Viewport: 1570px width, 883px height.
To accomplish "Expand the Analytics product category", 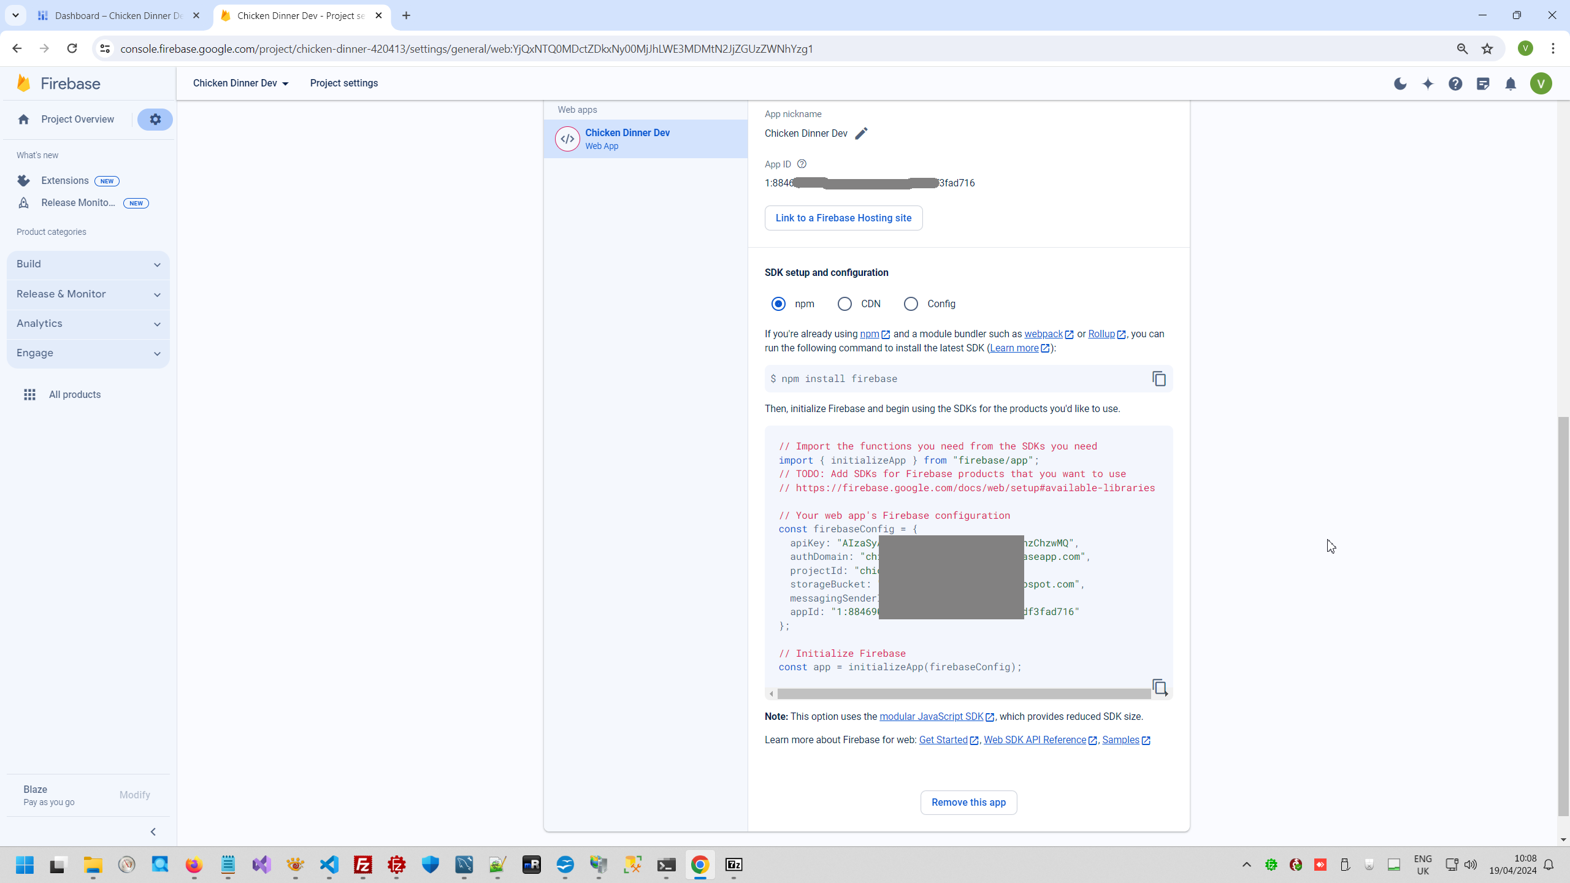I will pyautogui.click(x=88, y=324).
